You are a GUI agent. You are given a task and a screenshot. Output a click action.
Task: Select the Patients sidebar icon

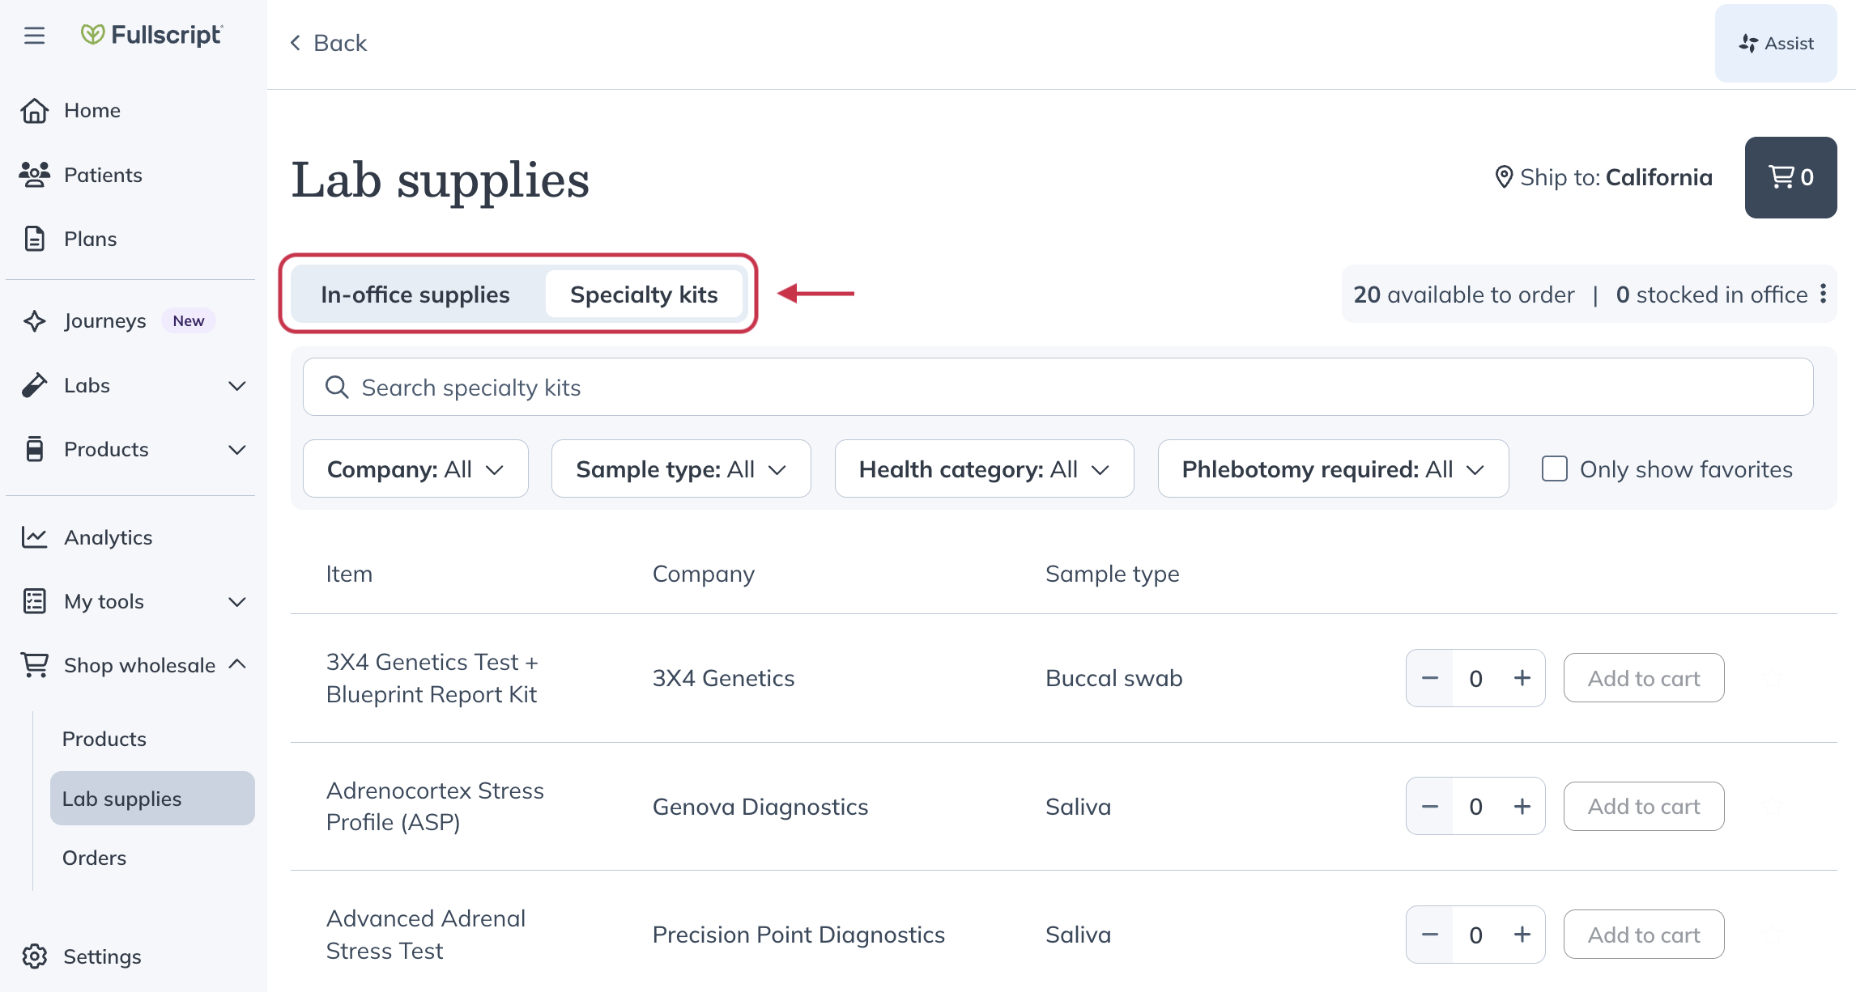(34, 175)
